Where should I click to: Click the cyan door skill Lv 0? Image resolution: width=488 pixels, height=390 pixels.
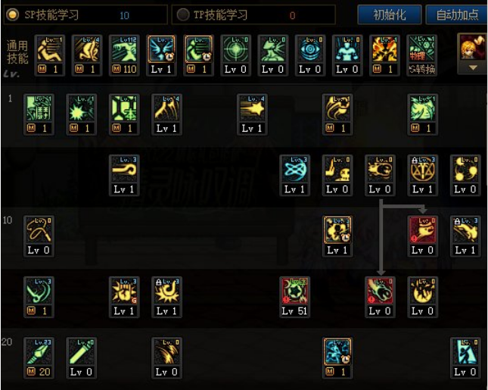point(465,358)
